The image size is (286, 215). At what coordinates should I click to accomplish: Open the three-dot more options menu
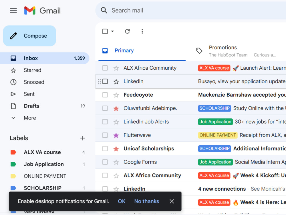pyautogui.click(x=142, y=32)
